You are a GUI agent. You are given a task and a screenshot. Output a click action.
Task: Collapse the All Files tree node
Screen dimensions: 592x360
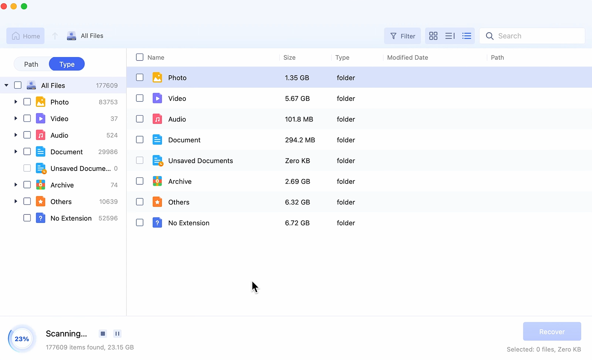[6, 85]
